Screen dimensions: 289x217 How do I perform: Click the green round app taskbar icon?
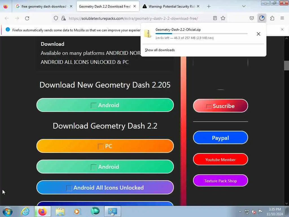[95, 211]
